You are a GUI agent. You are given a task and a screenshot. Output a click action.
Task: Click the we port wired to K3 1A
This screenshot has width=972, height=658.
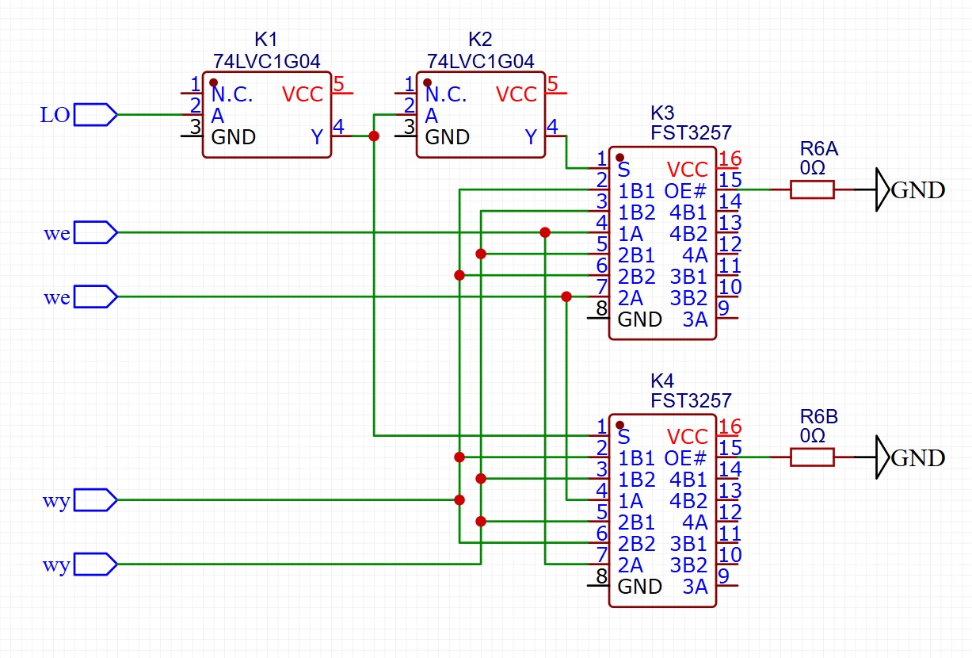click(x=96, y=233)
